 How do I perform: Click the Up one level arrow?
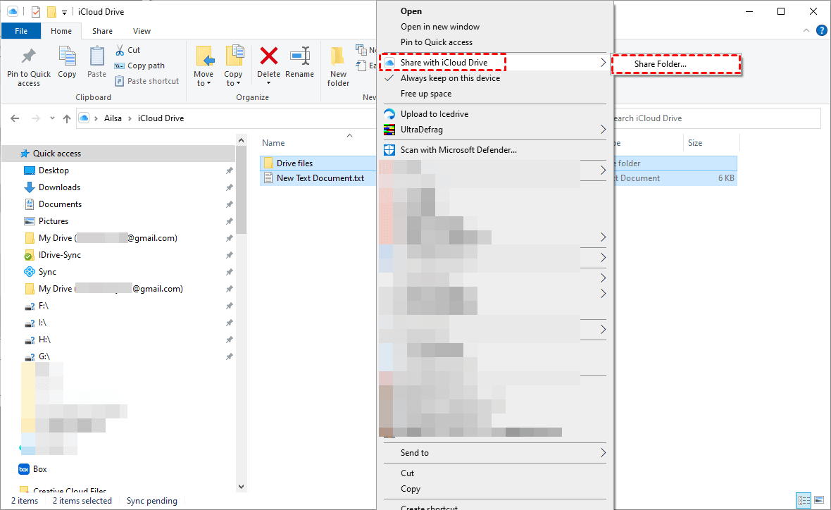click(67, 118)
